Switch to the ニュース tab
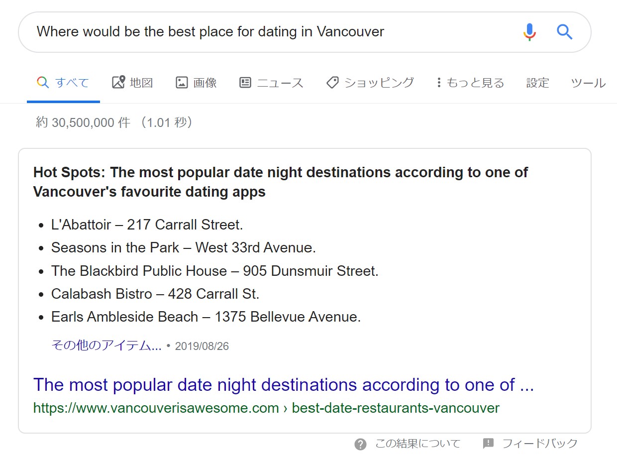 (x=271, y=83)
